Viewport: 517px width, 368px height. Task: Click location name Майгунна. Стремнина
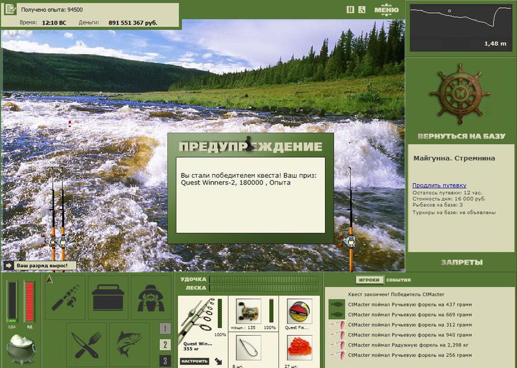coord(454,158)
